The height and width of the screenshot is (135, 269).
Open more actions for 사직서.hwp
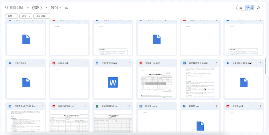pos(43,63)
